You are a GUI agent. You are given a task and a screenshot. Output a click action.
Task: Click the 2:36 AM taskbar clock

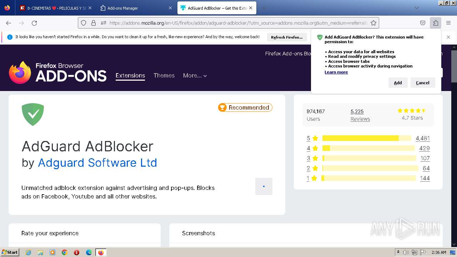438,252
